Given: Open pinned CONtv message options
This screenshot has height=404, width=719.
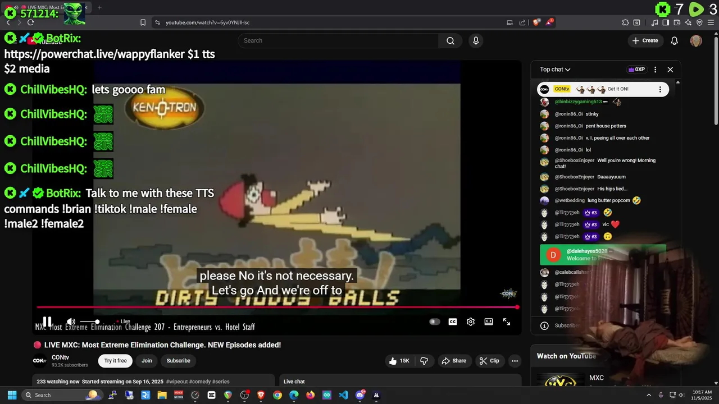Looking at the screenshot, I should click(660, 89).
